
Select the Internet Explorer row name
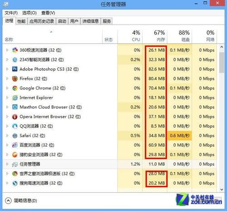36,98
